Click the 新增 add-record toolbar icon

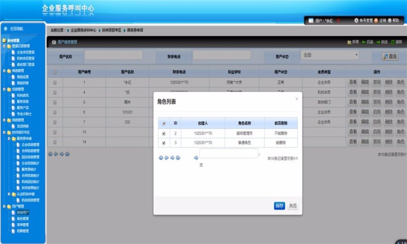coord(349,42)
